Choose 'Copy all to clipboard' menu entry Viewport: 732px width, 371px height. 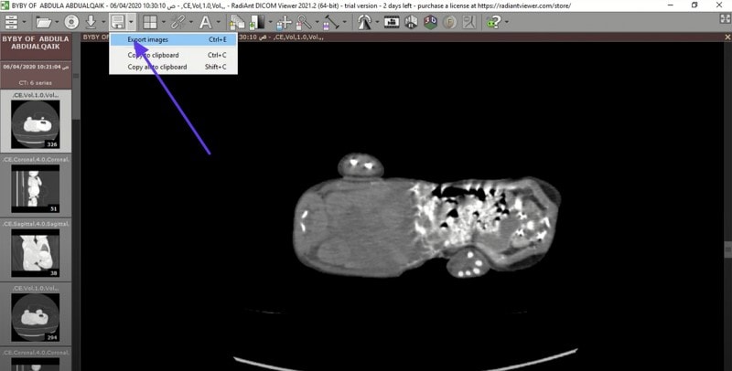pyautogui.click(x=173, y=67)
